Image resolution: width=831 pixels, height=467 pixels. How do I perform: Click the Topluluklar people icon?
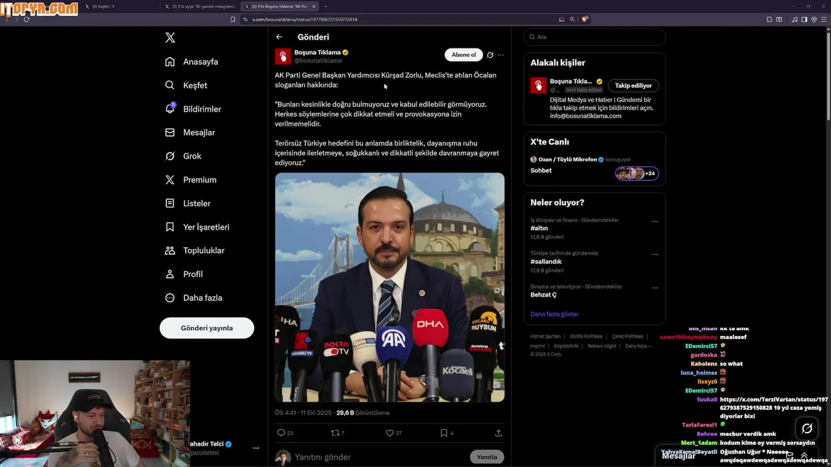click(170, 250)
